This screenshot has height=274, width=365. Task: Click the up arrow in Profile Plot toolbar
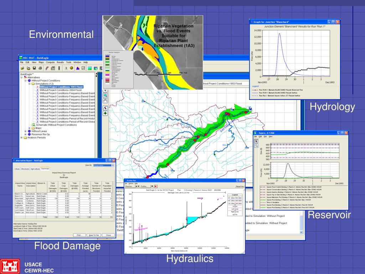(x=138, y=186)
